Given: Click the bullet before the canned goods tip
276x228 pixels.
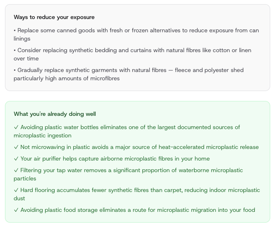Looking at the screenshot, I should point(15,31).
